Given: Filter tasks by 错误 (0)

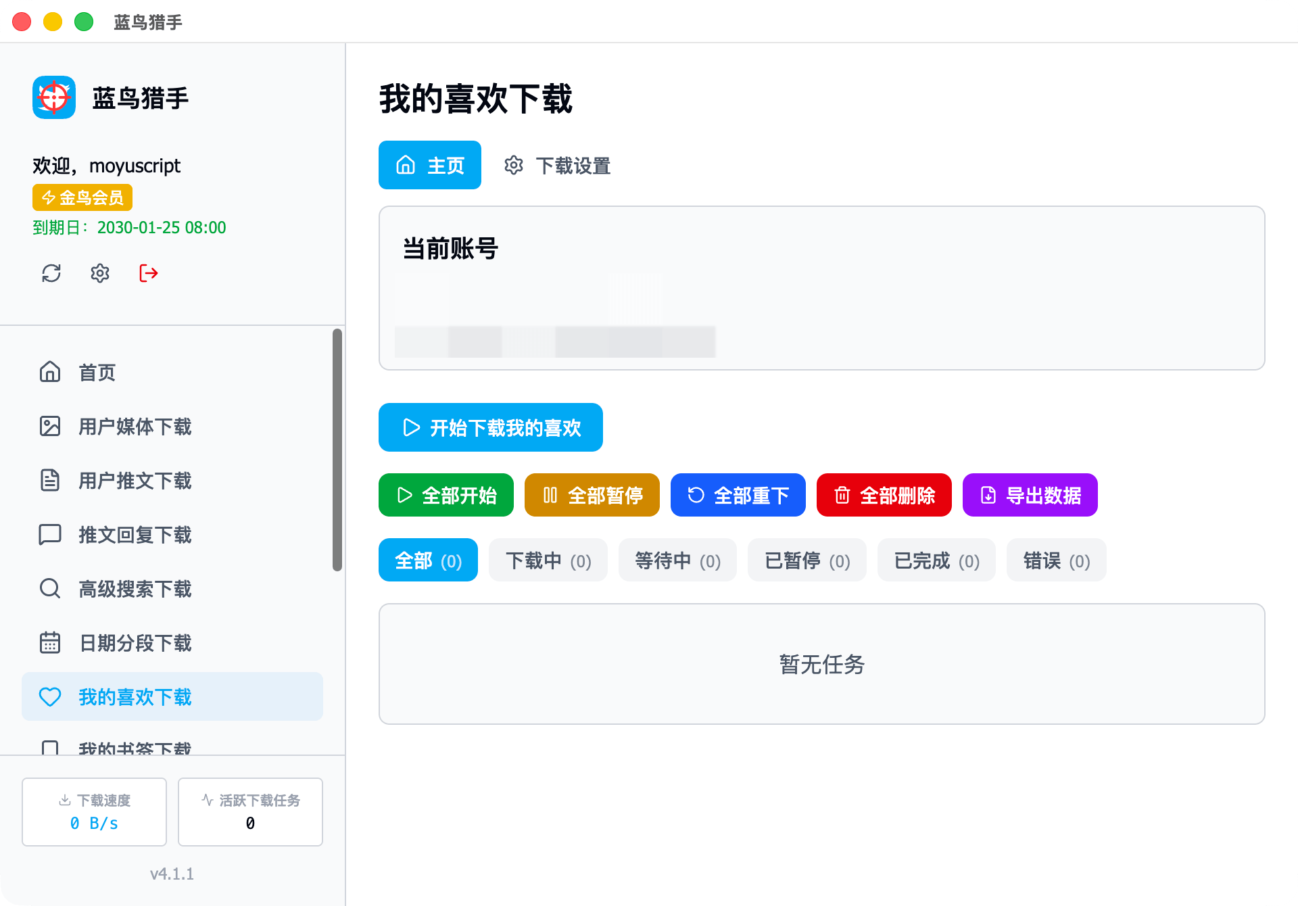Looking at the screenshot, I should pos(1056,561).
